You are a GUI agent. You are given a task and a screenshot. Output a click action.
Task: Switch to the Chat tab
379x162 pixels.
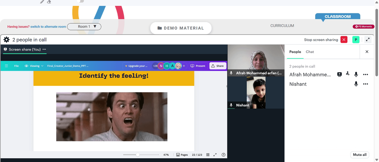click(310, 52)
